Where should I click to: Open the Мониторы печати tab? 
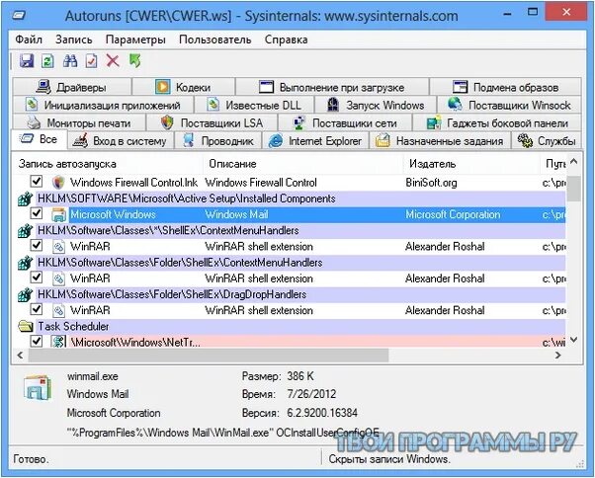(79, 122)
